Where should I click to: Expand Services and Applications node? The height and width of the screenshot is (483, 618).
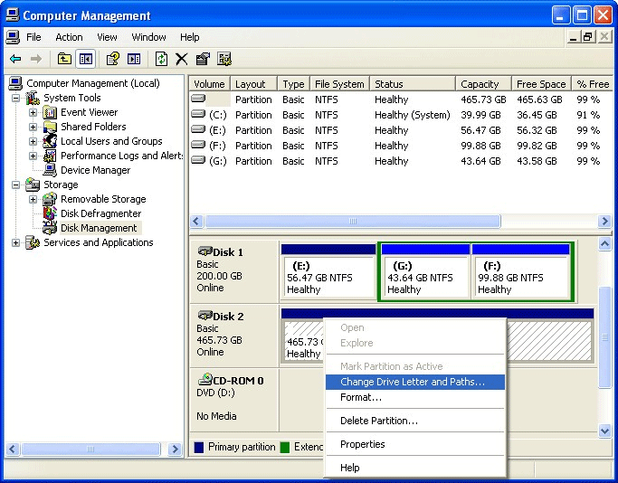pyautogui.click(x=15, y=242)
